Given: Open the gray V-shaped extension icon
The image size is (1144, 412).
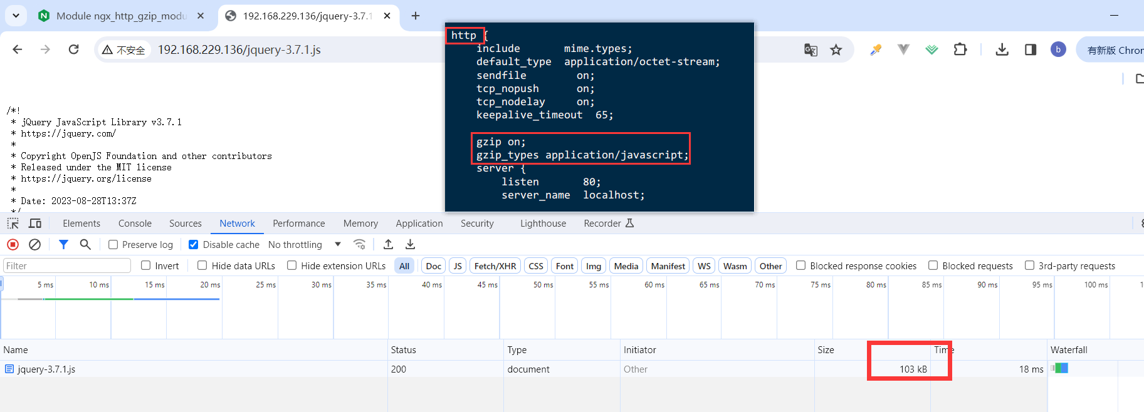Looking at the screenshot, I should (x=903, y=49).
